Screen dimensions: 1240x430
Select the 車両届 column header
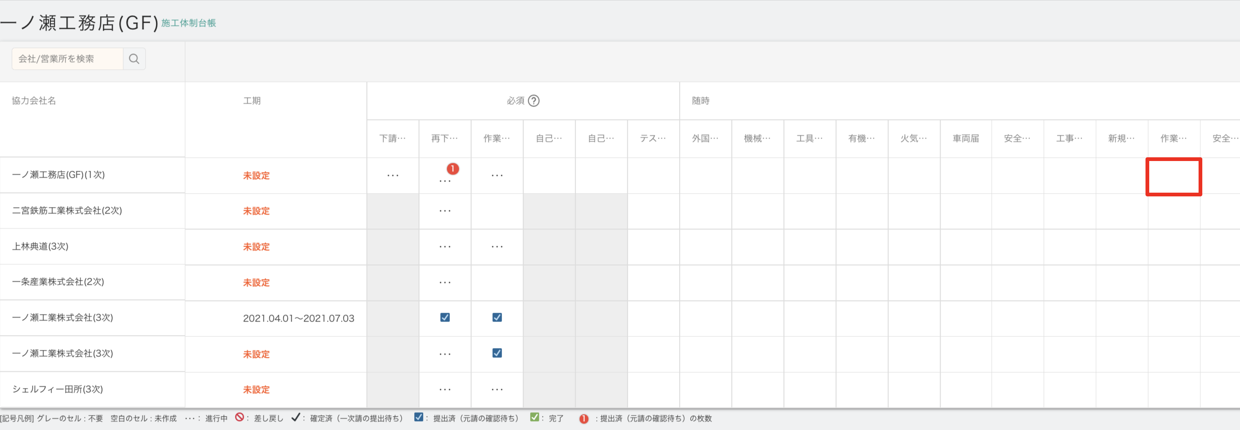965,138
